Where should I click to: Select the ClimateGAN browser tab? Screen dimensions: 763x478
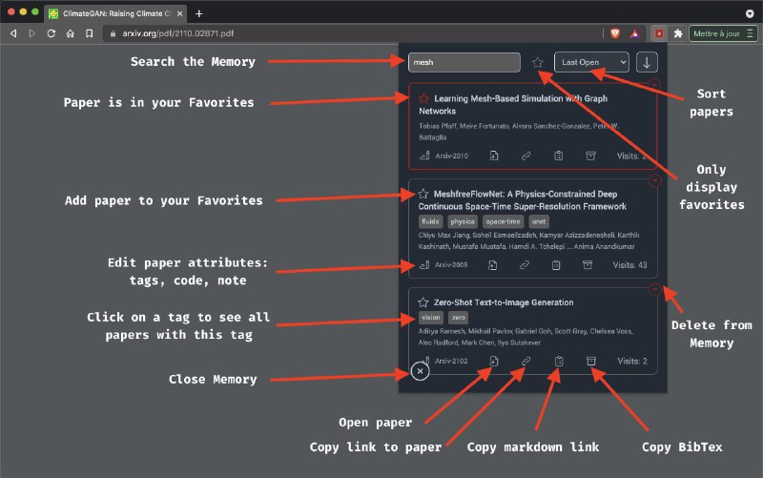click(115, 13)
